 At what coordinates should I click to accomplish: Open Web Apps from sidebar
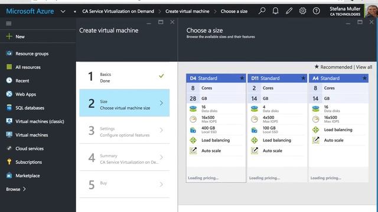[26, 94]
